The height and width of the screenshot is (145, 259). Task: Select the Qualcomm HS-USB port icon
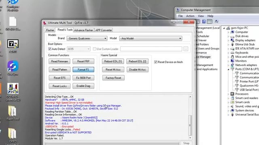pyautogui.click(x=237, y=85)
